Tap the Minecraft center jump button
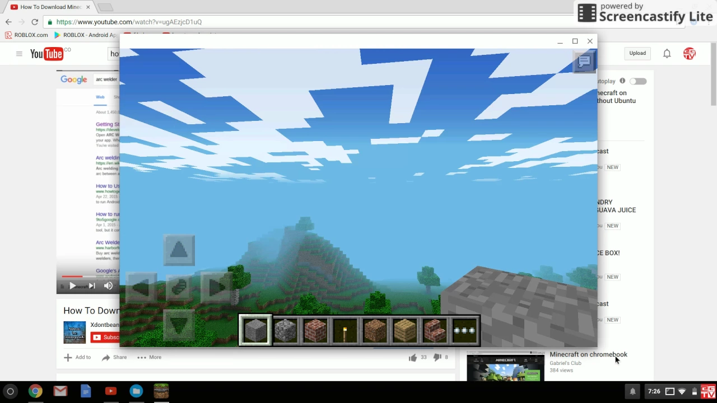Screen dimensions: 717x403 point(179,288)
